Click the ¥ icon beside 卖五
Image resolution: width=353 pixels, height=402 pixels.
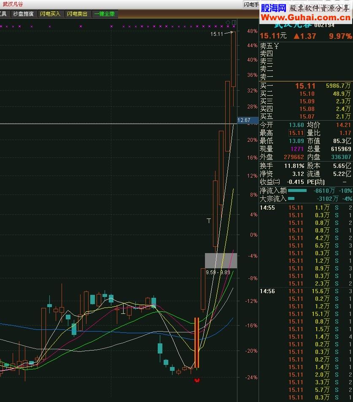pyautogui.click(x=276, y=46)
